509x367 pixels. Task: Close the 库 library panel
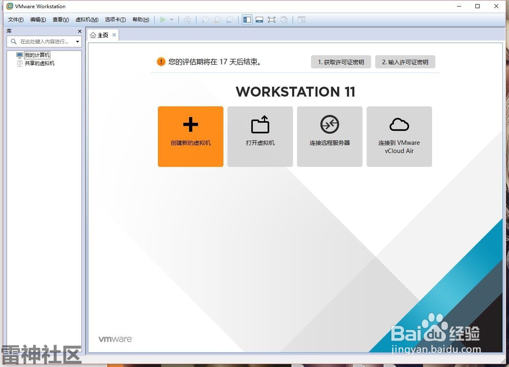[x=80, y=31]
